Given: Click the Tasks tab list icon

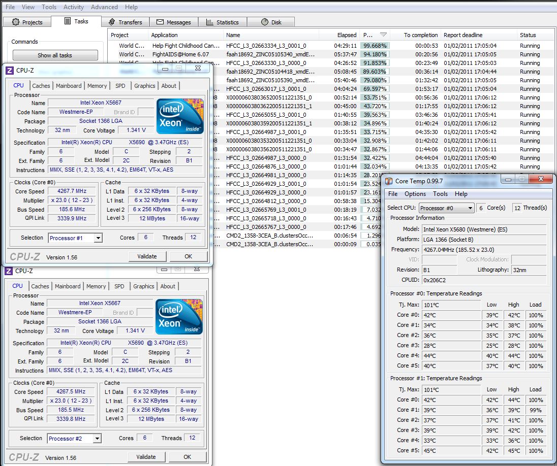Looking at the screenshot, I should (68, 21).
